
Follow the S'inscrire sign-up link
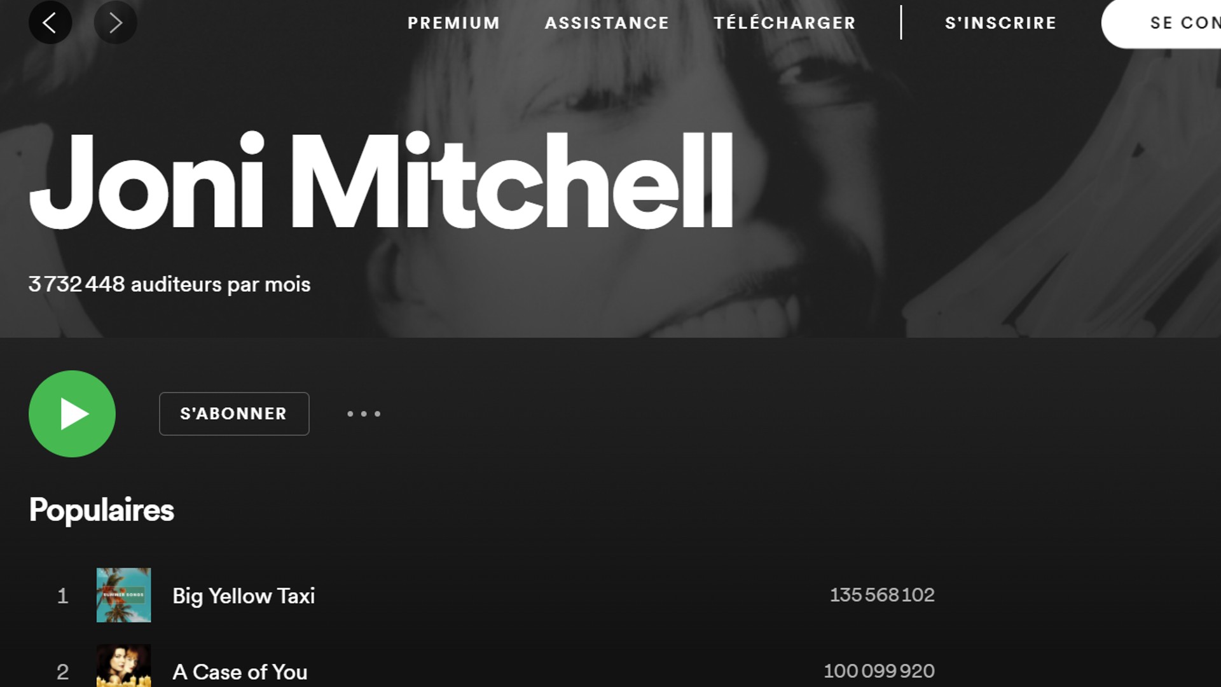click(1000, 23)
